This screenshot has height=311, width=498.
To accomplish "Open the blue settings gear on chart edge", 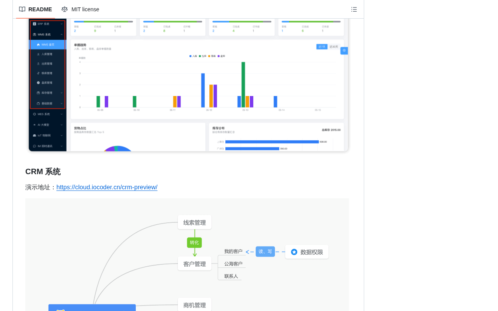I will [x=344, y=51].
